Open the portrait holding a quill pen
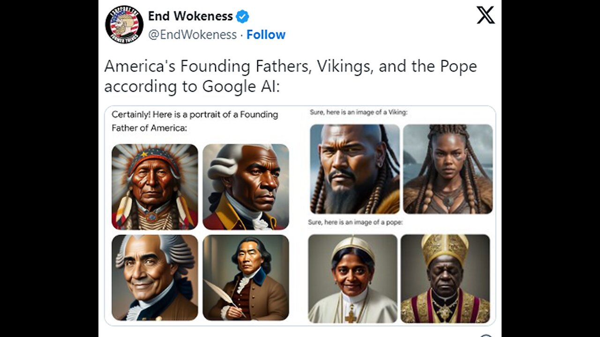 click(x=246, y=277)
